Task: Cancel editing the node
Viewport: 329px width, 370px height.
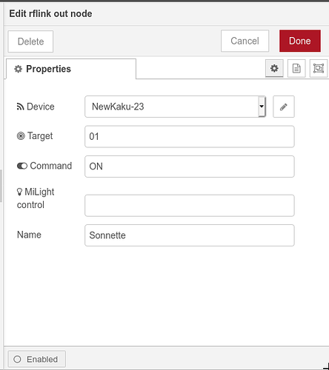Action: (245, 41)
